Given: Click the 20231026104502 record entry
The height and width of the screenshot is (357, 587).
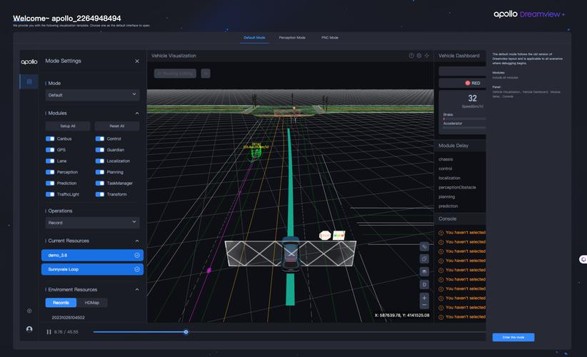Looking at the screenshot, I should [x=68, y=318].
